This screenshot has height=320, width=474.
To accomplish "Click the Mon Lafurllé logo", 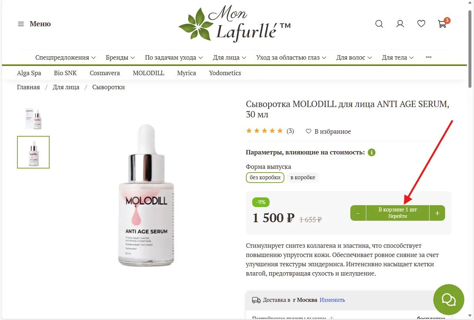I will [234, 24].
